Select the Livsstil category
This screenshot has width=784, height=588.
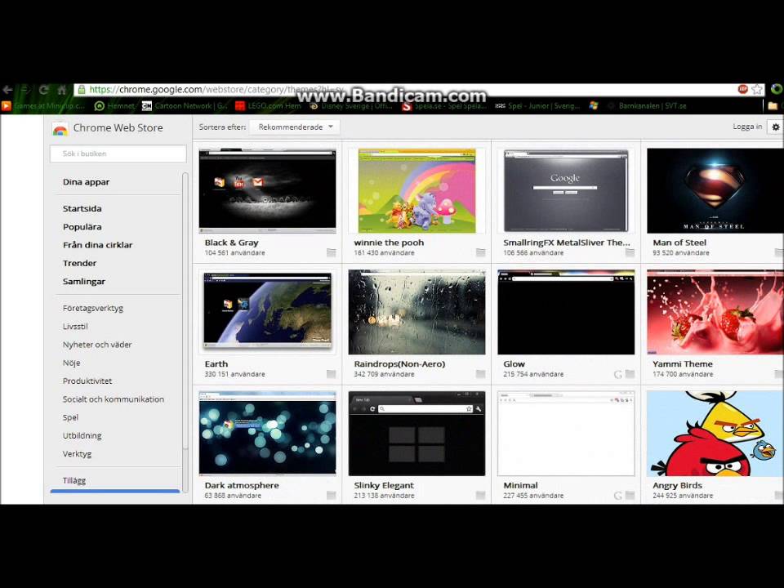(x=75, y=326)
